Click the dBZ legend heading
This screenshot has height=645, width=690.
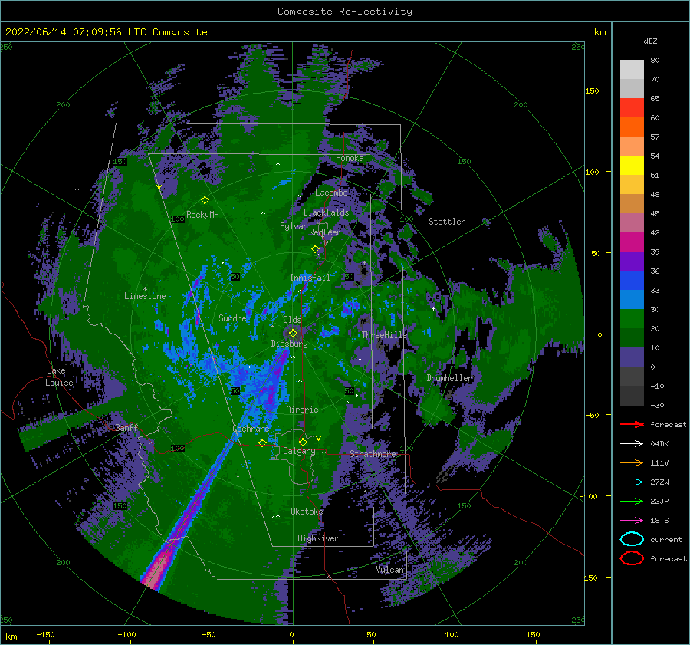650,41
